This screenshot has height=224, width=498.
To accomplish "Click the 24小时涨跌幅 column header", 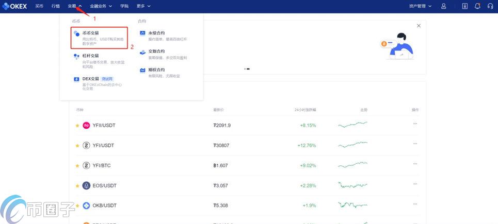I will click(305, 110).
